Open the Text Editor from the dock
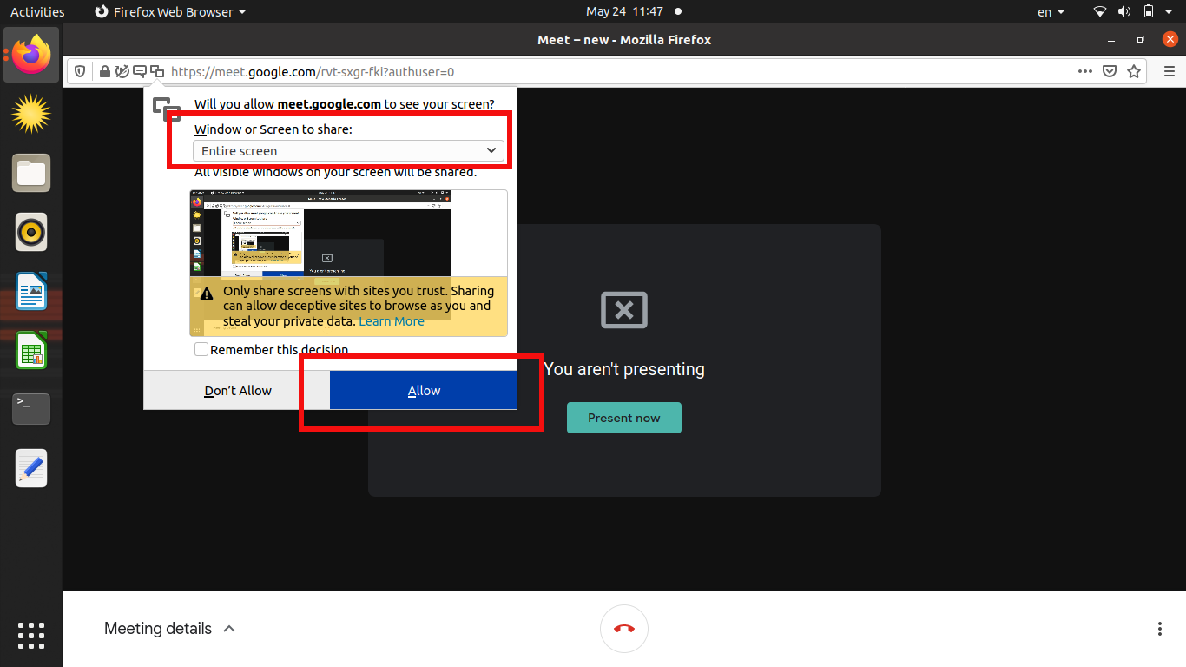Image resolution: width=1186 pixels, height=667 pixels. (x=31, y=468)
